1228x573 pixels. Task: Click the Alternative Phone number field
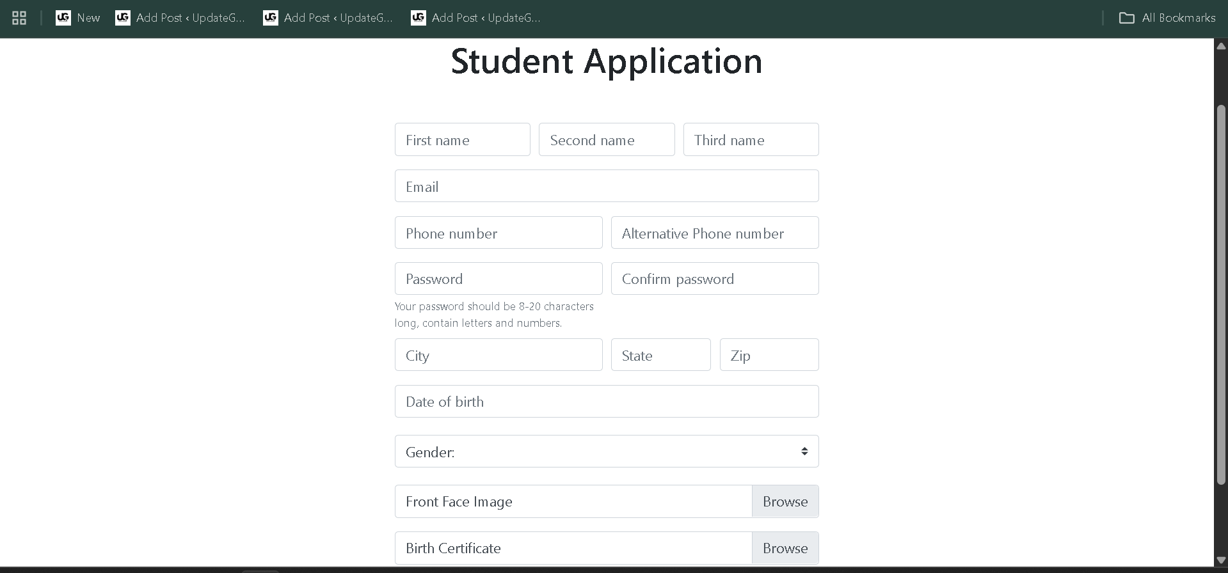pyautogui.click(x=714, y=233)
